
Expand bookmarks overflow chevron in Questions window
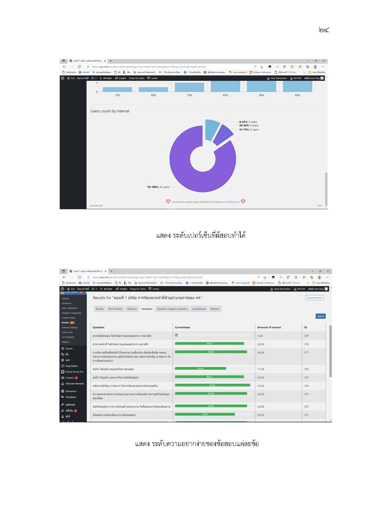click(x=308, y=283)
